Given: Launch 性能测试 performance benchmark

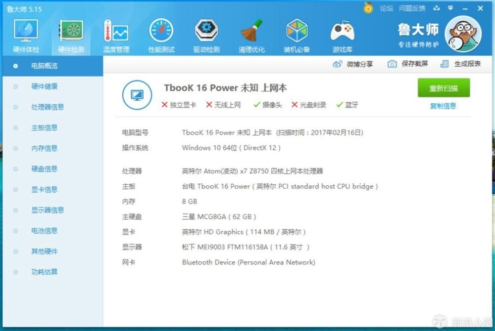Looking at the screenshot, I should [x=161, y=31].
